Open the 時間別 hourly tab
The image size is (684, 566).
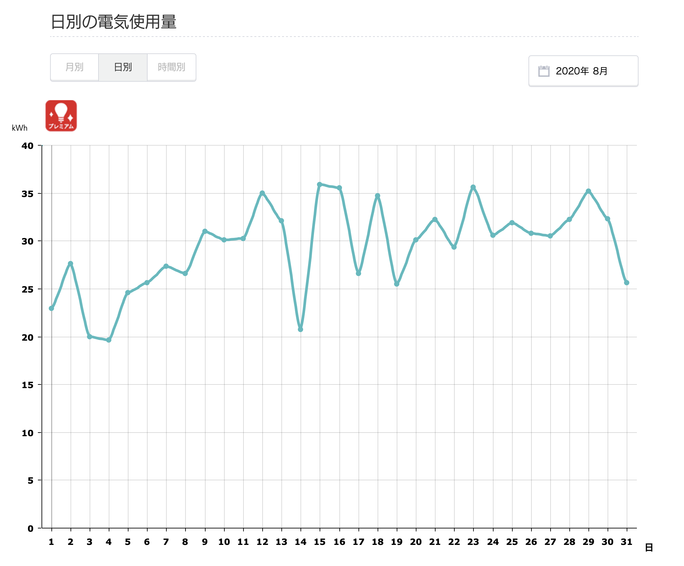(x=171, y=67)
